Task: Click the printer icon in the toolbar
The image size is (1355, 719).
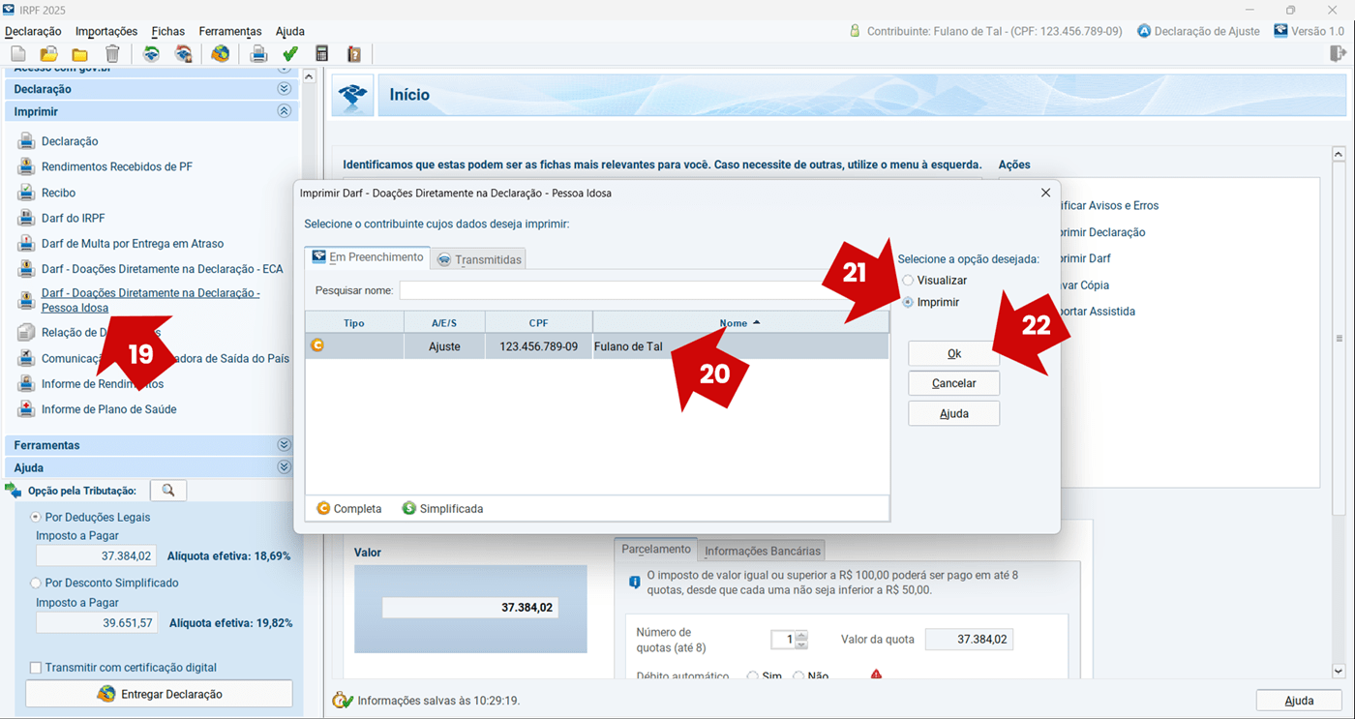Action: (258, 54)
